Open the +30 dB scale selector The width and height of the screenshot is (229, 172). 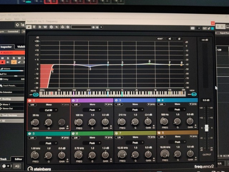click(x=36, y=41)
